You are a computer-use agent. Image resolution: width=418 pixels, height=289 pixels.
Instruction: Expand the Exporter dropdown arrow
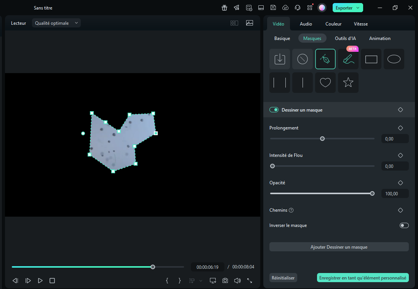point(358,8)
